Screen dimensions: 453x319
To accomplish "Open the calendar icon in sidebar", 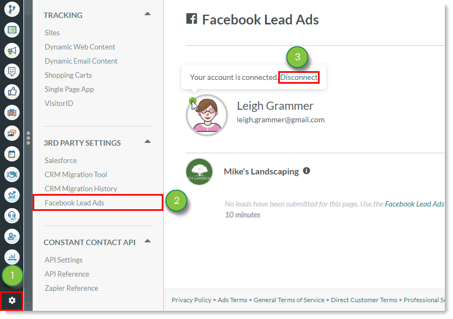I will click(x=12, y=154).
